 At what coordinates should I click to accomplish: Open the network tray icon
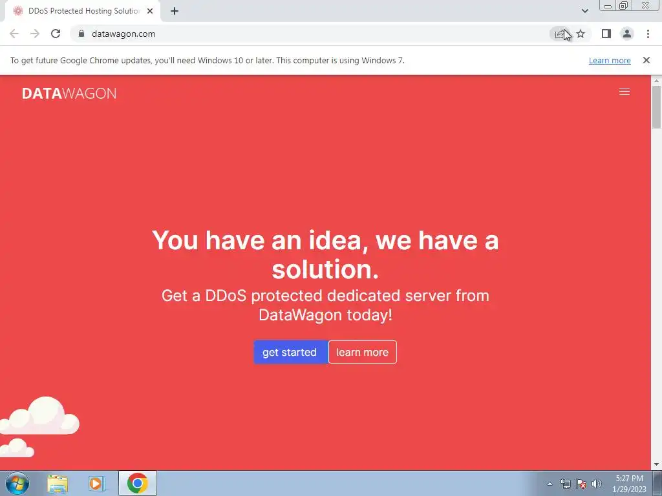coord(565,484)
